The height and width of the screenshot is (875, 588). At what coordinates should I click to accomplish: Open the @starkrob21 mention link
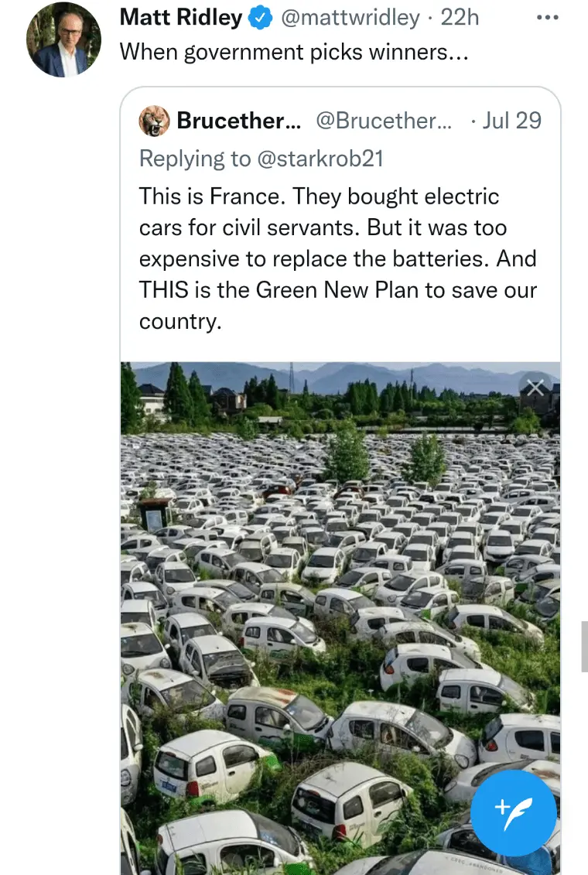[x=320, y=159]
